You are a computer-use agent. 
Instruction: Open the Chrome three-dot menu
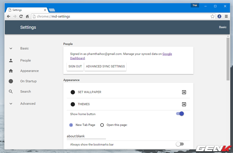[x=226, y=16]
